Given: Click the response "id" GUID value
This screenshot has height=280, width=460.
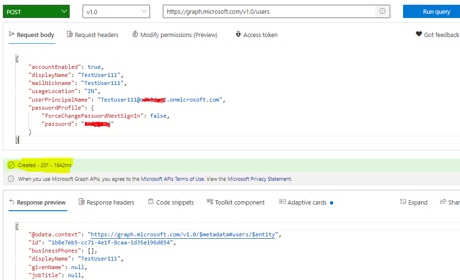Looking at the screenshot, I should [111, 243].
